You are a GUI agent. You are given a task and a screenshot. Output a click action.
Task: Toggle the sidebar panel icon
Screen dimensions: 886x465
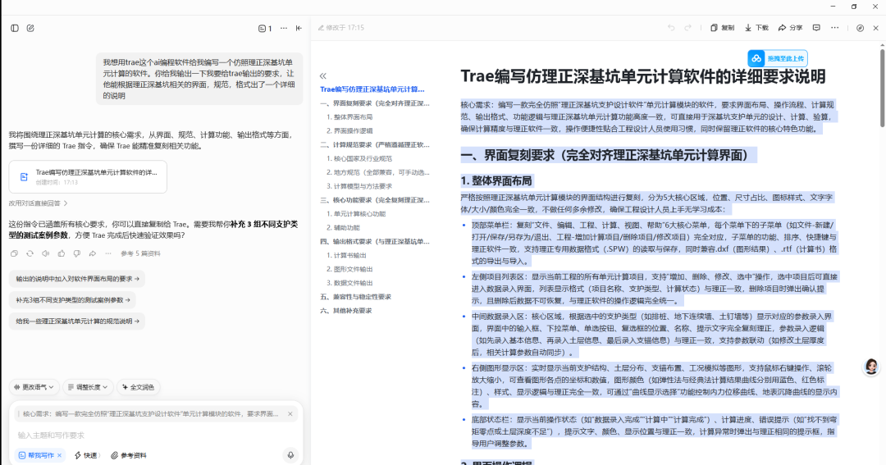(x=15, y=28)
